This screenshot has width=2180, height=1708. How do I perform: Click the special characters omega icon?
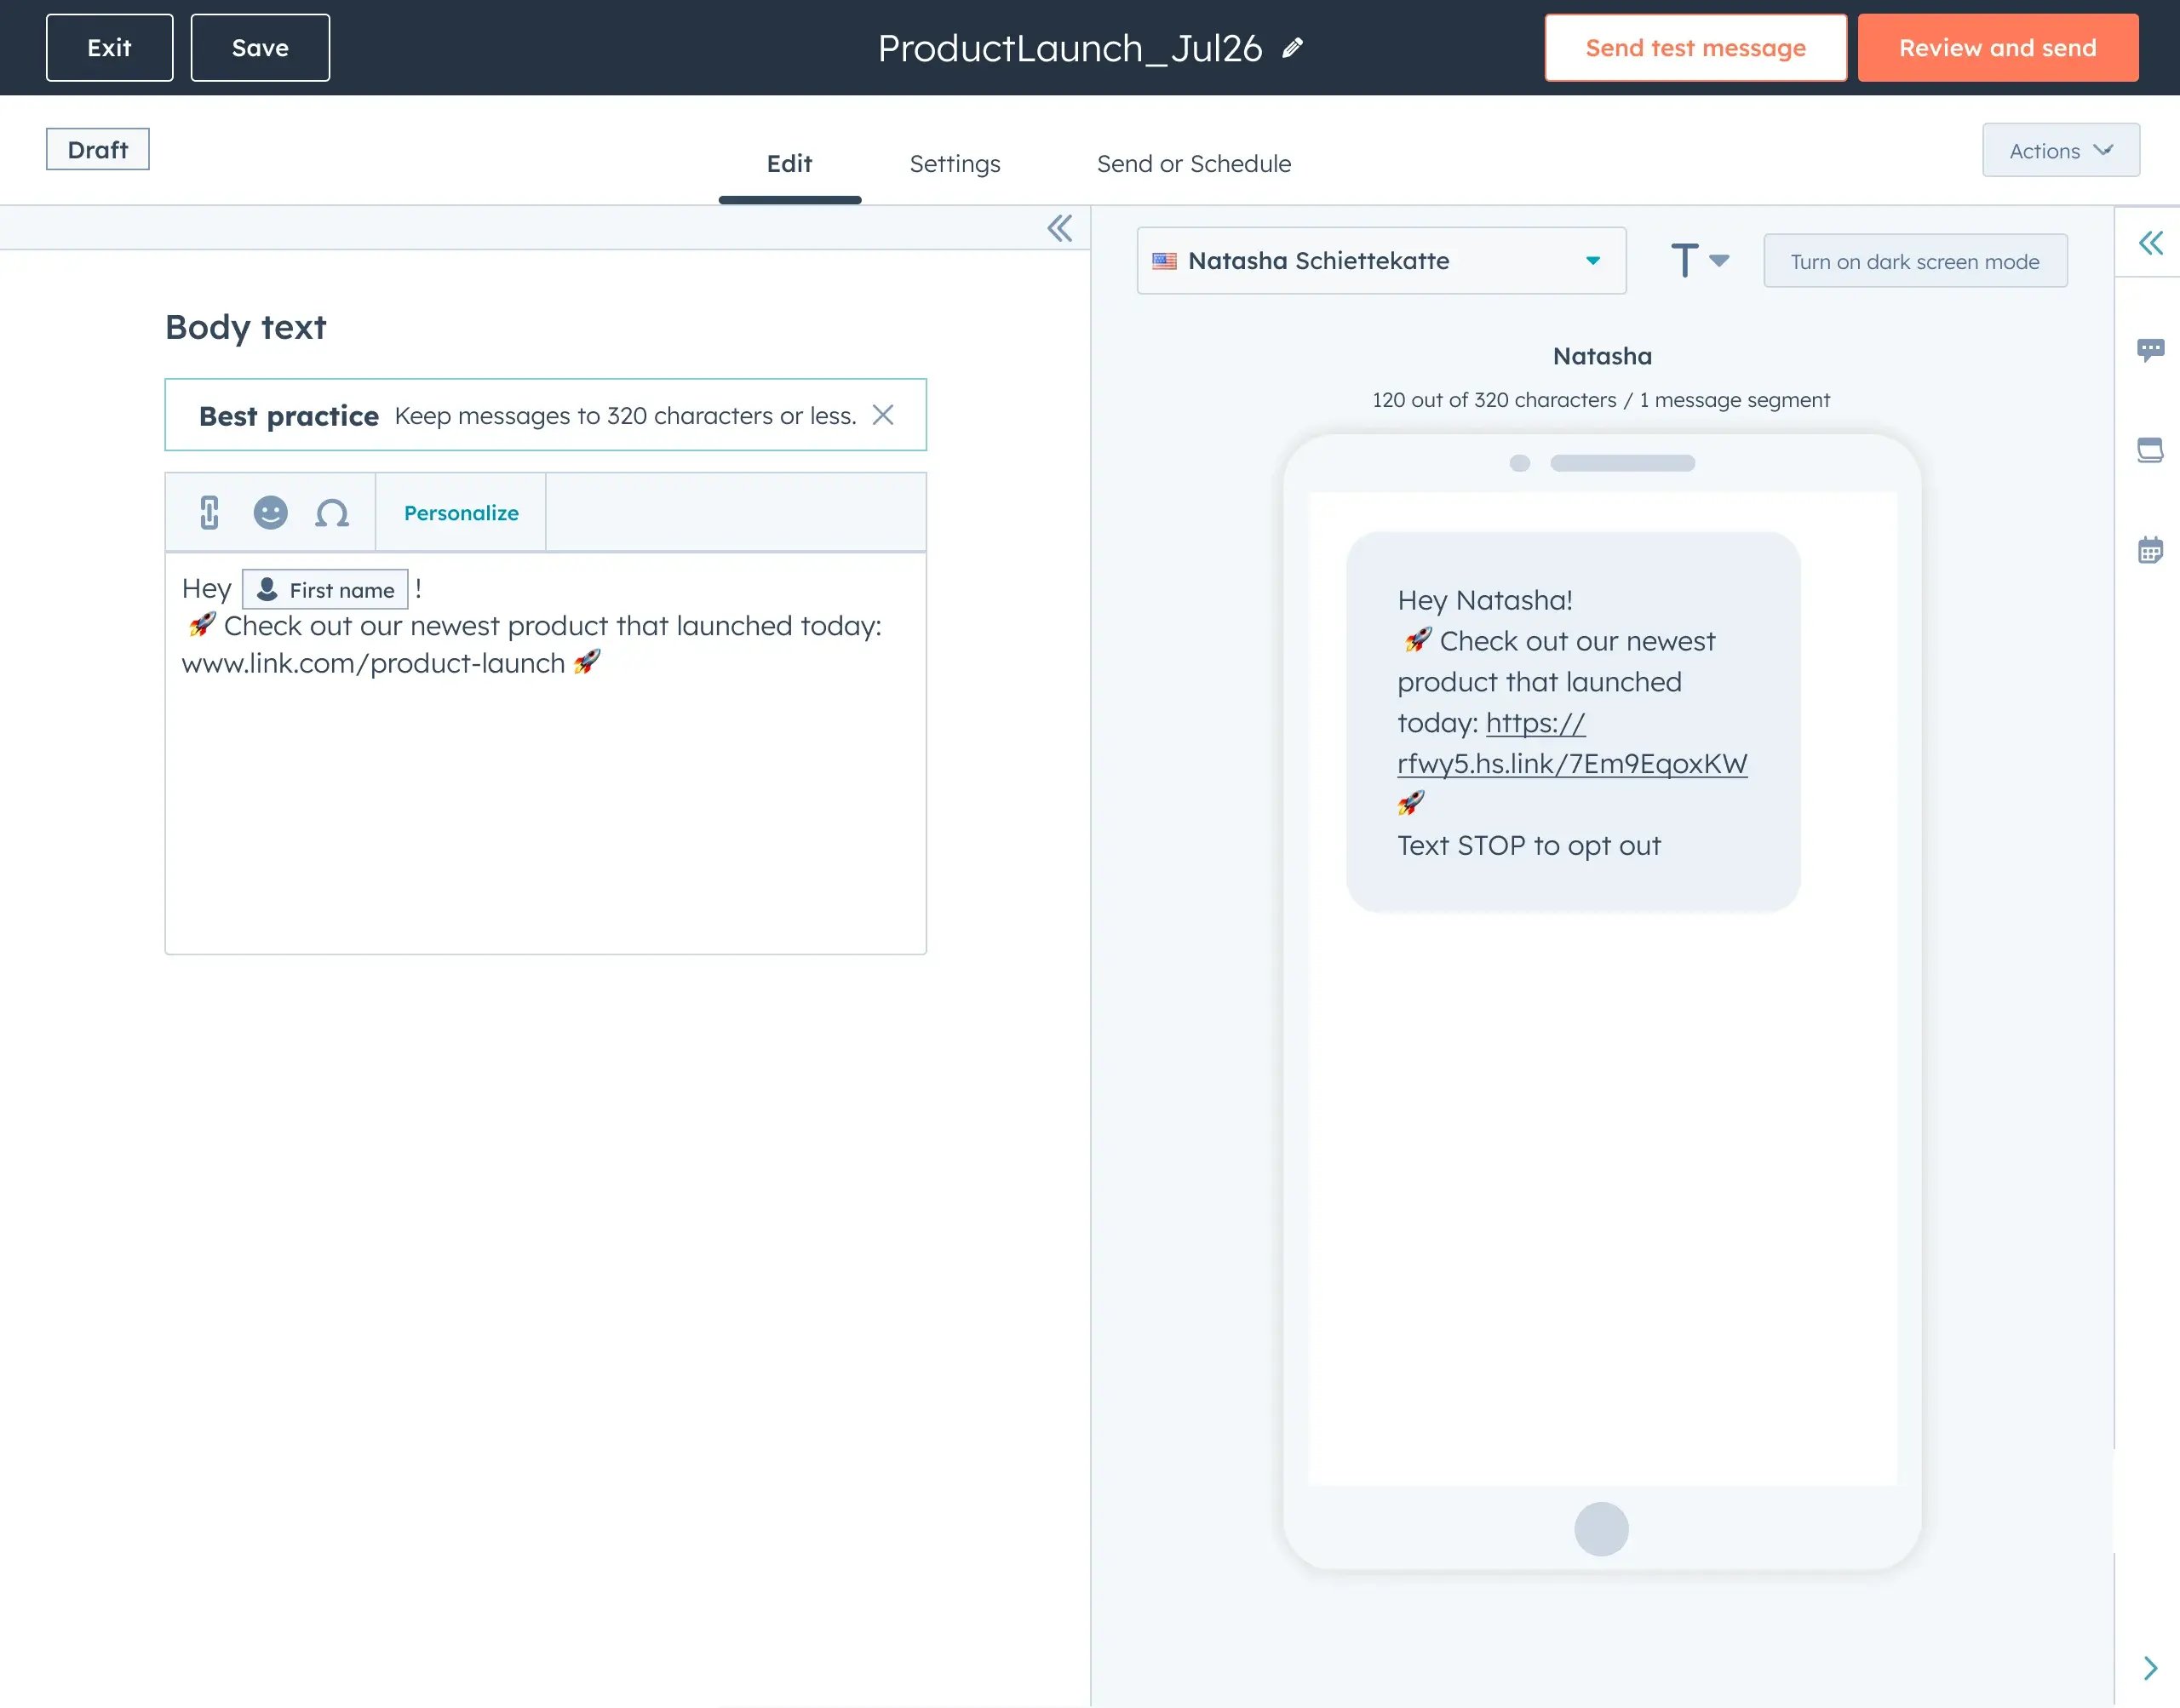point(332,513)
